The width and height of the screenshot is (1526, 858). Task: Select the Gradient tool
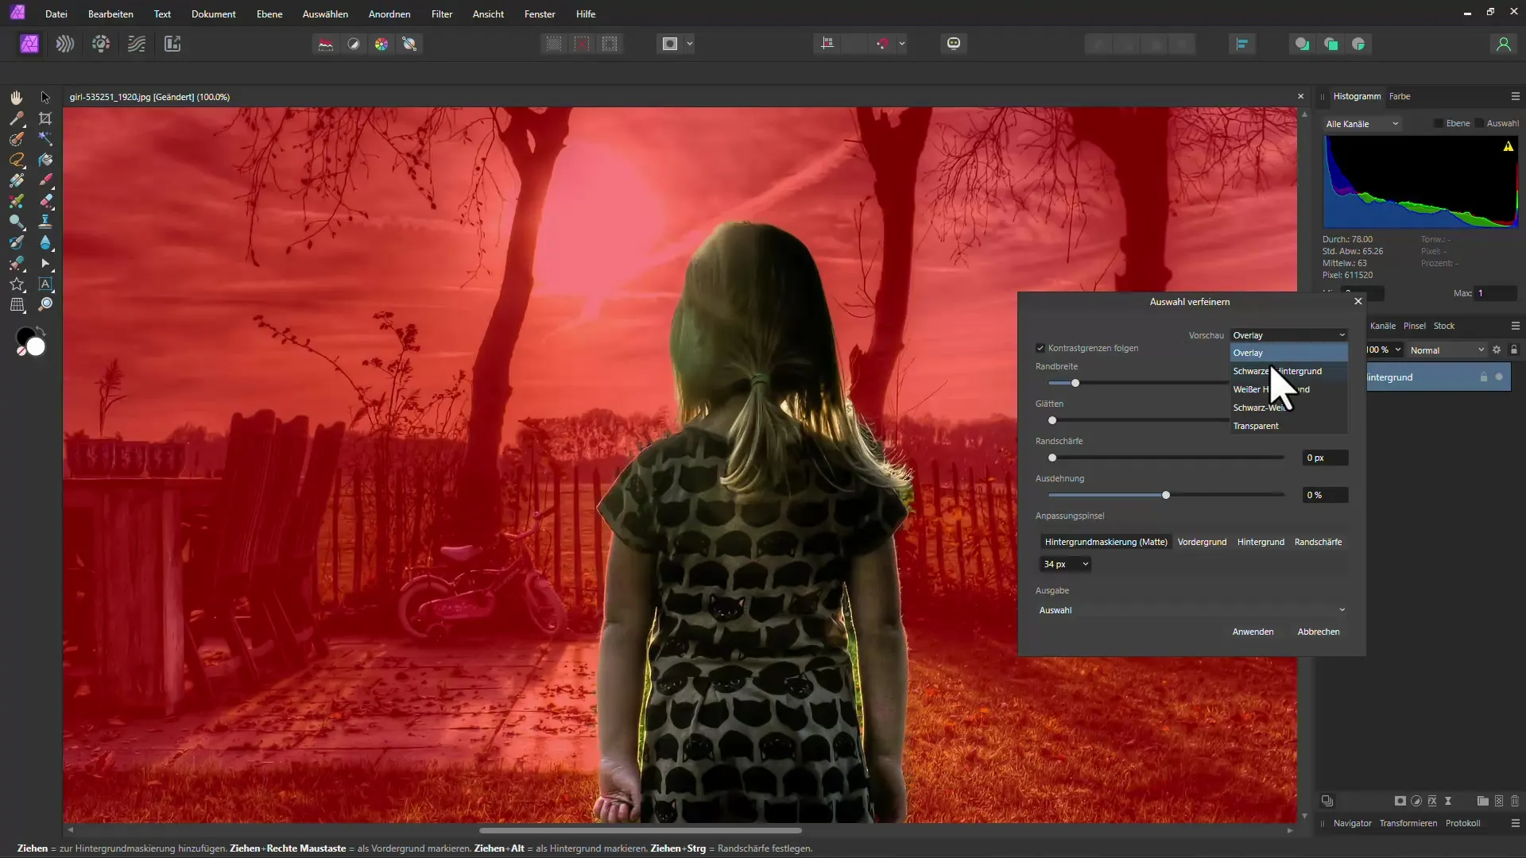[x=16, y=180]
